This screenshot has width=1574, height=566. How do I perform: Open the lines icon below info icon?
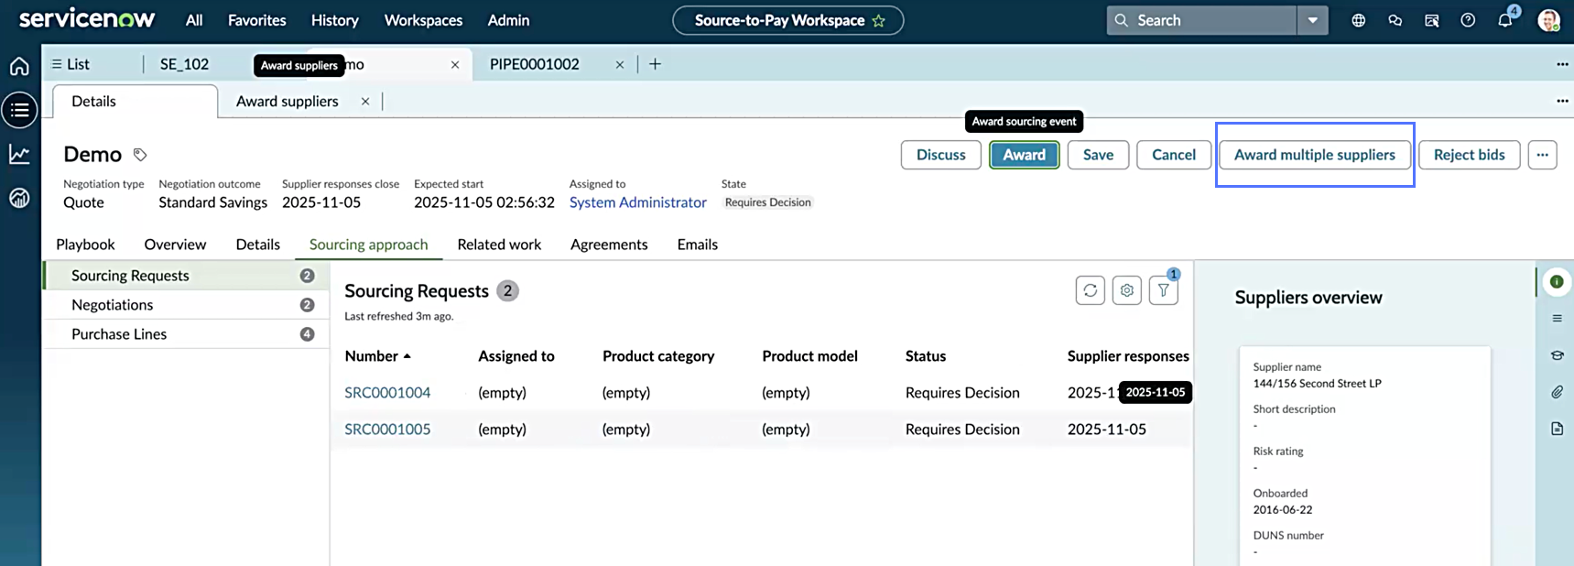[x=1557, y=319]
